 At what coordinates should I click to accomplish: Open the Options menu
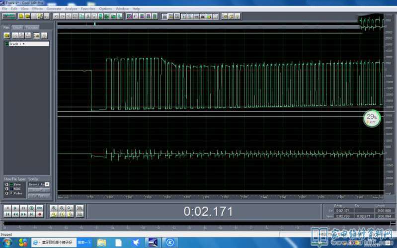tap(105, 8)
